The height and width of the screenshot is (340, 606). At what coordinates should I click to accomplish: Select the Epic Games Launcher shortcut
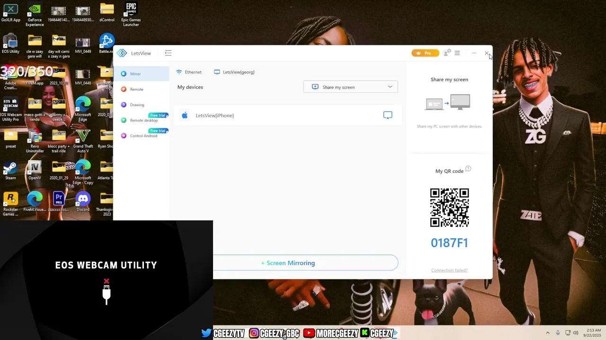[131, 15]
